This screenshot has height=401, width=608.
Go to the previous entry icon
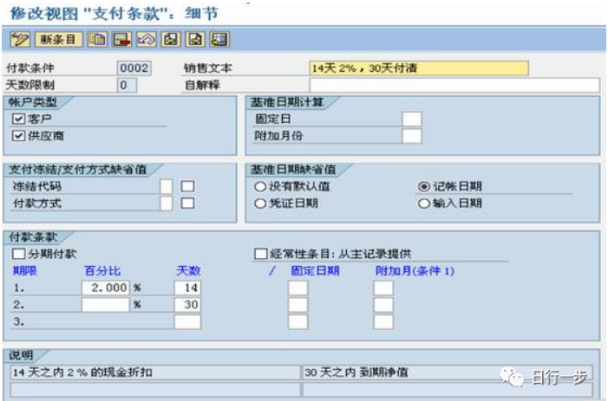[171, 40]
